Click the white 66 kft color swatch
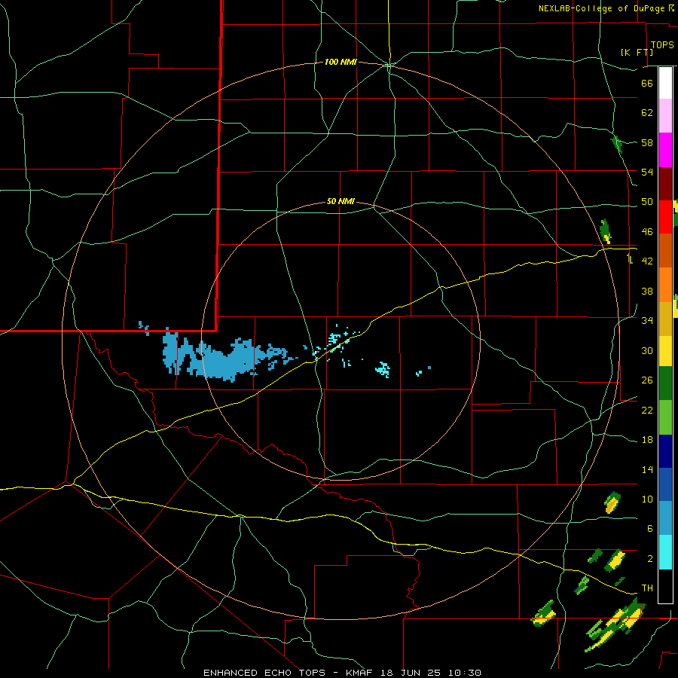The height and width of the screenshot is (678, 678). point(665,83)
